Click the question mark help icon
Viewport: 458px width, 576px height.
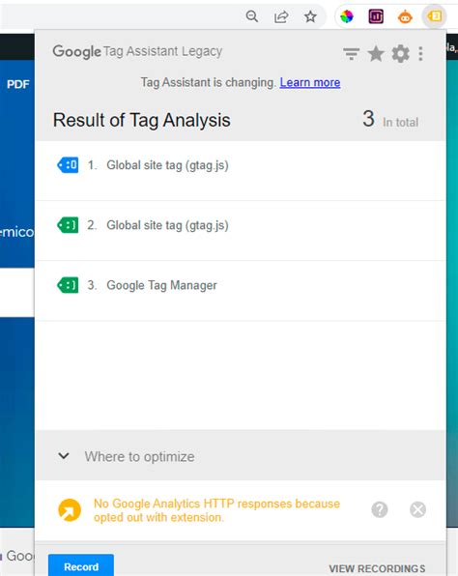[x=380, y=509]
